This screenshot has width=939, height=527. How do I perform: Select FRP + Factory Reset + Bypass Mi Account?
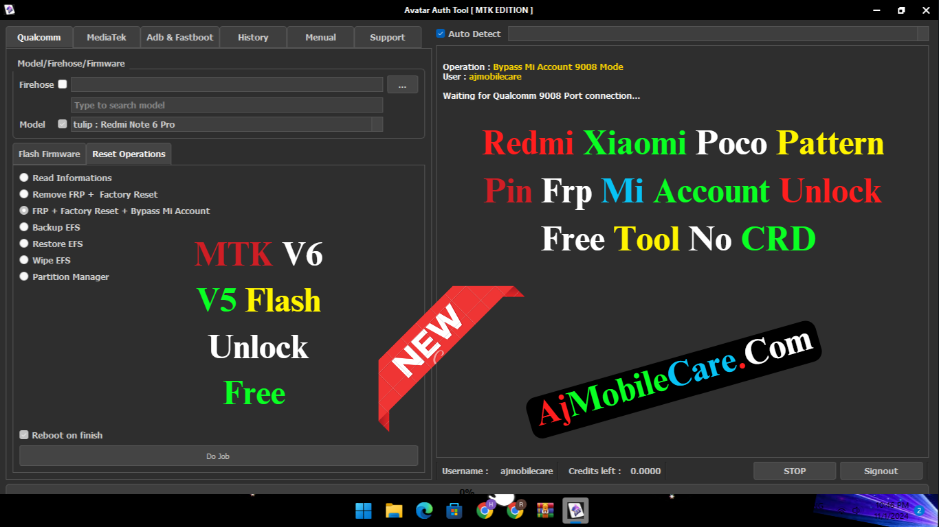point(24,211)
